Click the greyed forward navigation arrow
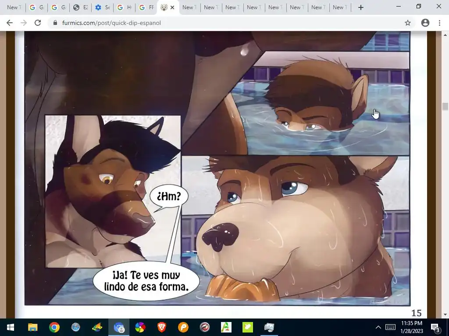This screenshot has width=449, height=336. point(24,23)
